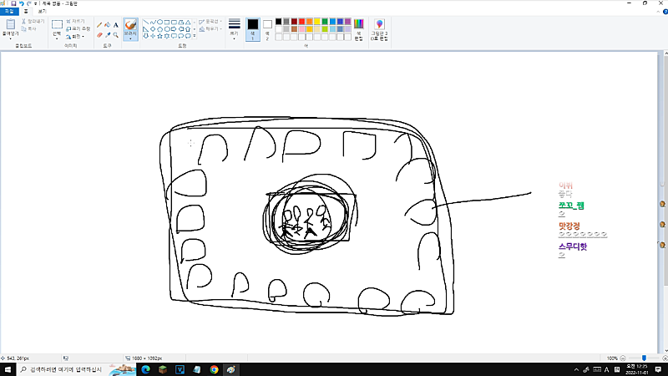
Task: Pick the Hexagon shape in the shapes gallery
Action: point(167,29)
